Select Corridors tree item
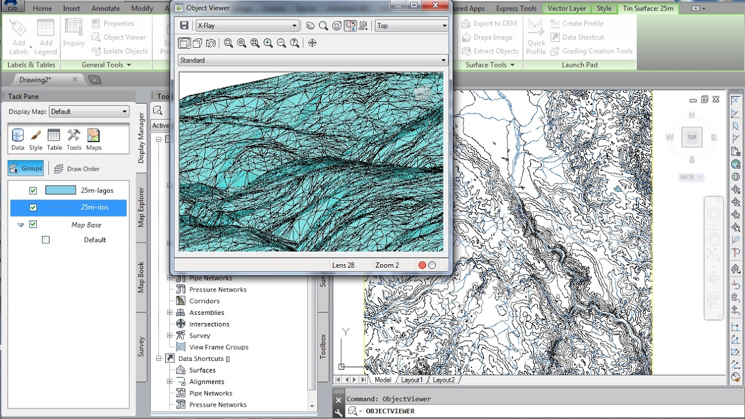The width and height of the screenshot is (745, 419). point(204,301)
